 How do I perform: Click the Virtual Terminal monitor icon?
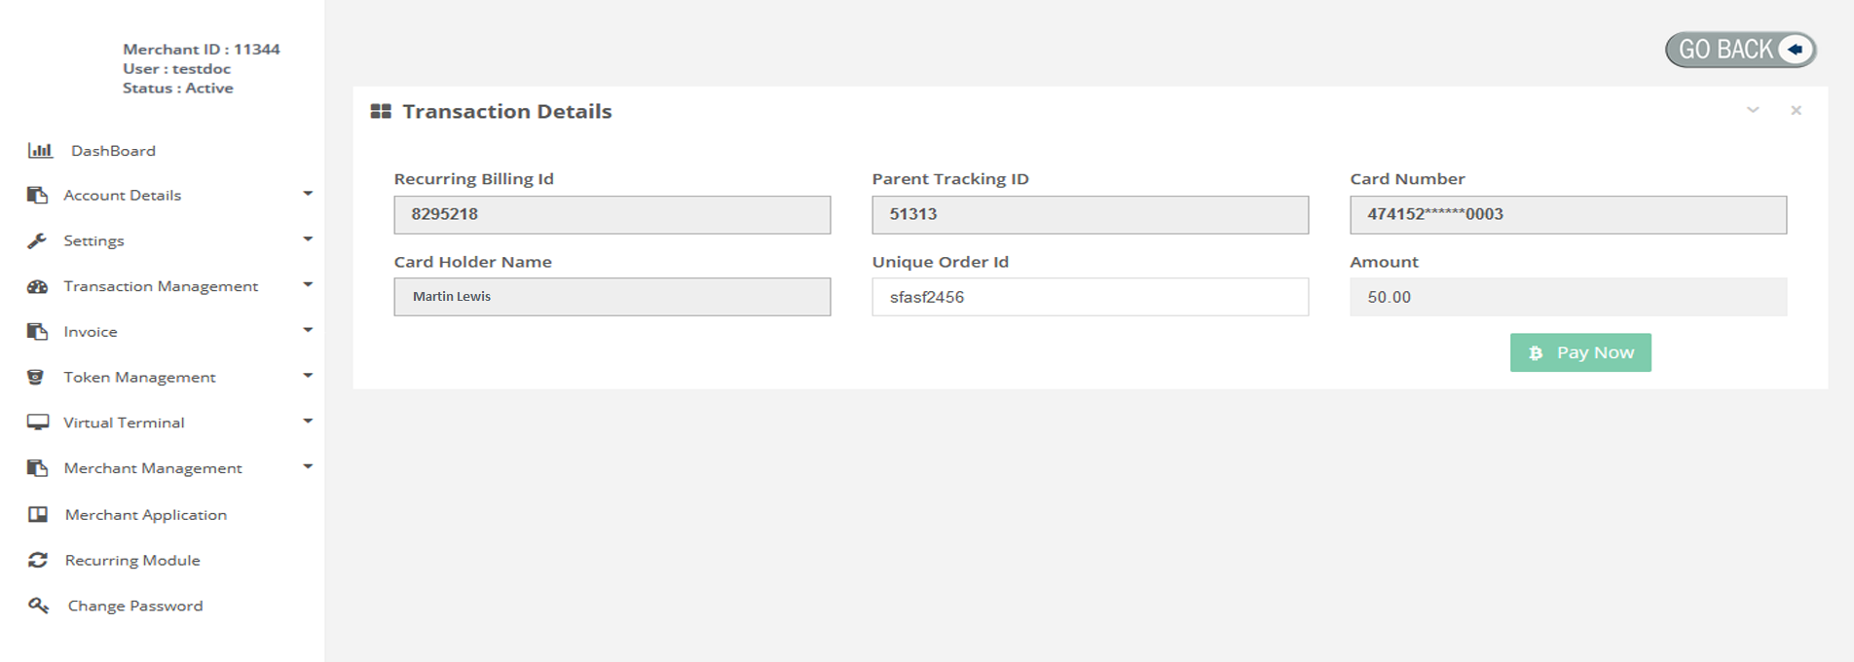point(38,423)
